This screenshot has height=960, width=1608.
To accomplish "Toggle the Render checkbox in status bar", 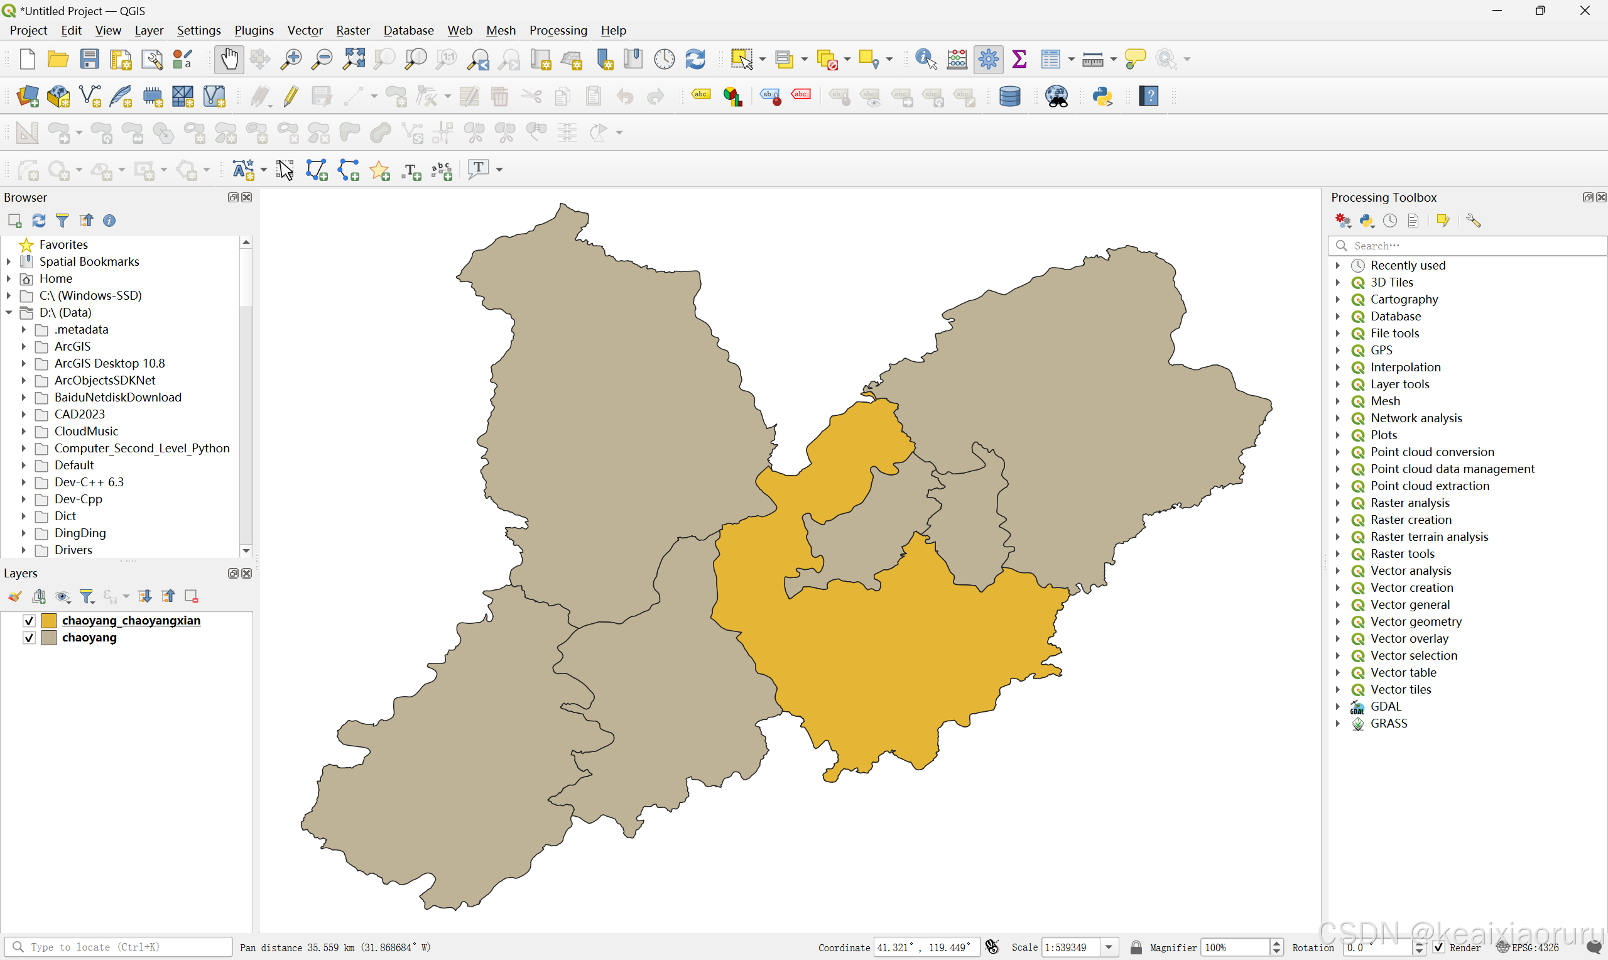I will click(1438, 947).
